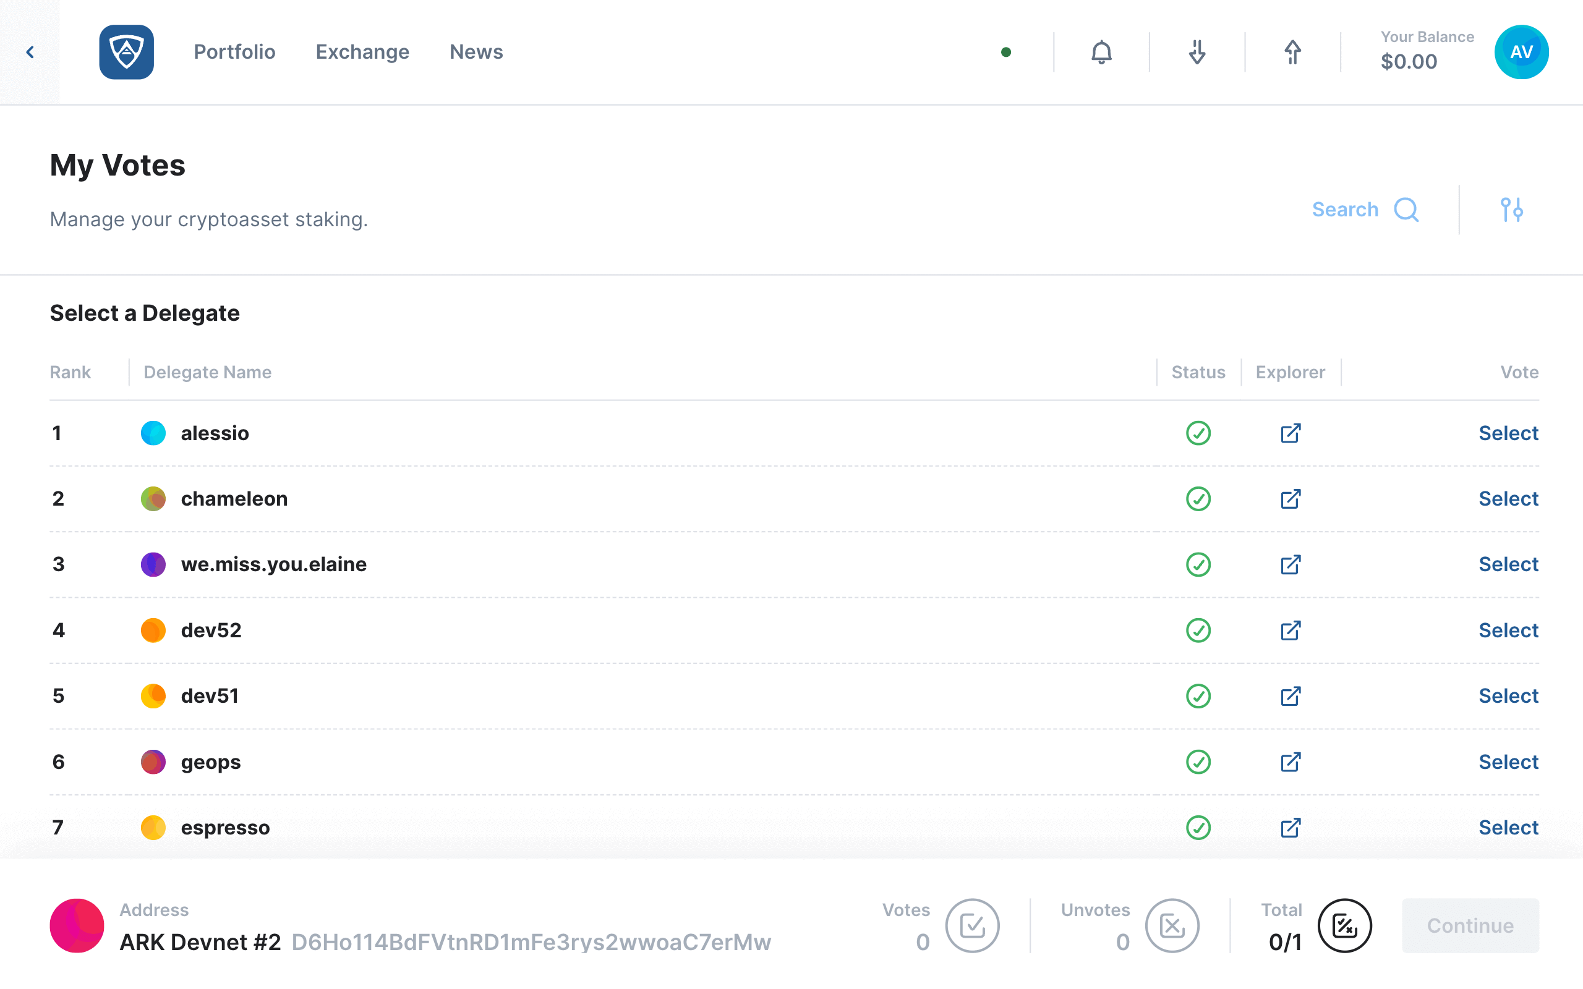
Task: Click we.miss.you.elaine status checkmark icon
Action: pyautogui.click(x=1198, y=564)
